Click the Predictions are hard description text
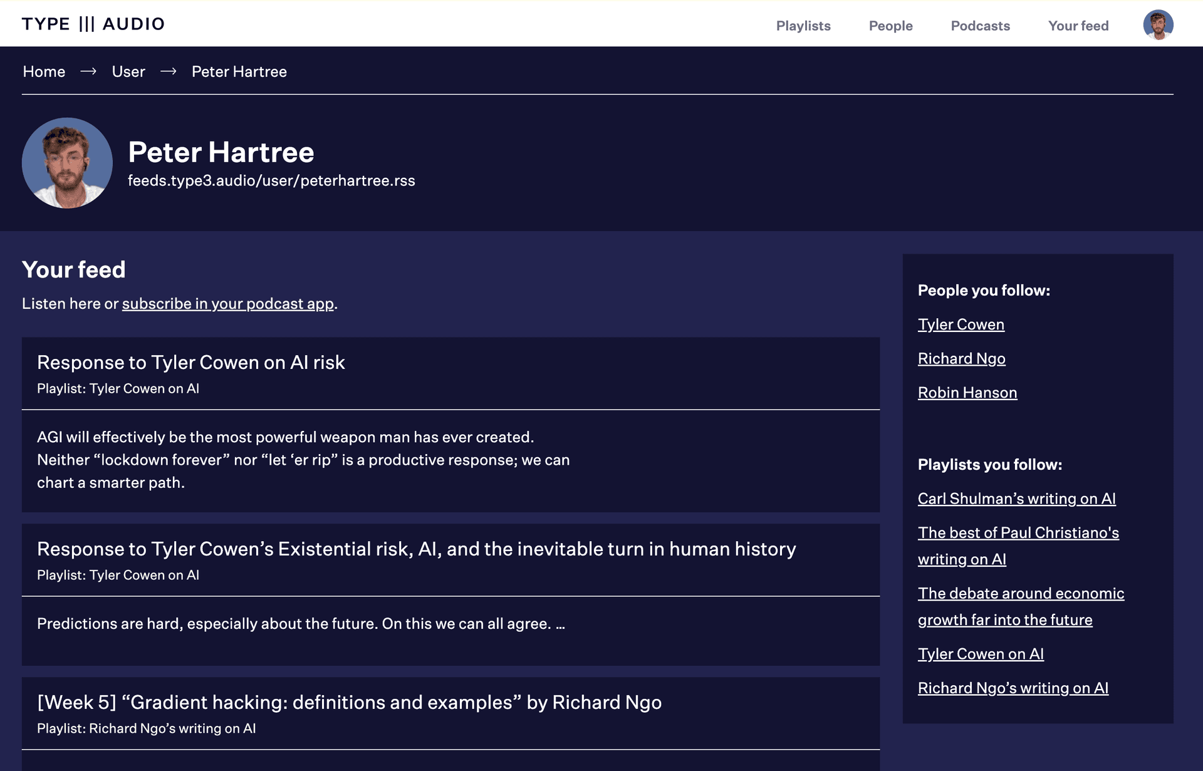The width and height of the screenshot is (1203, 771). [301, 624]
